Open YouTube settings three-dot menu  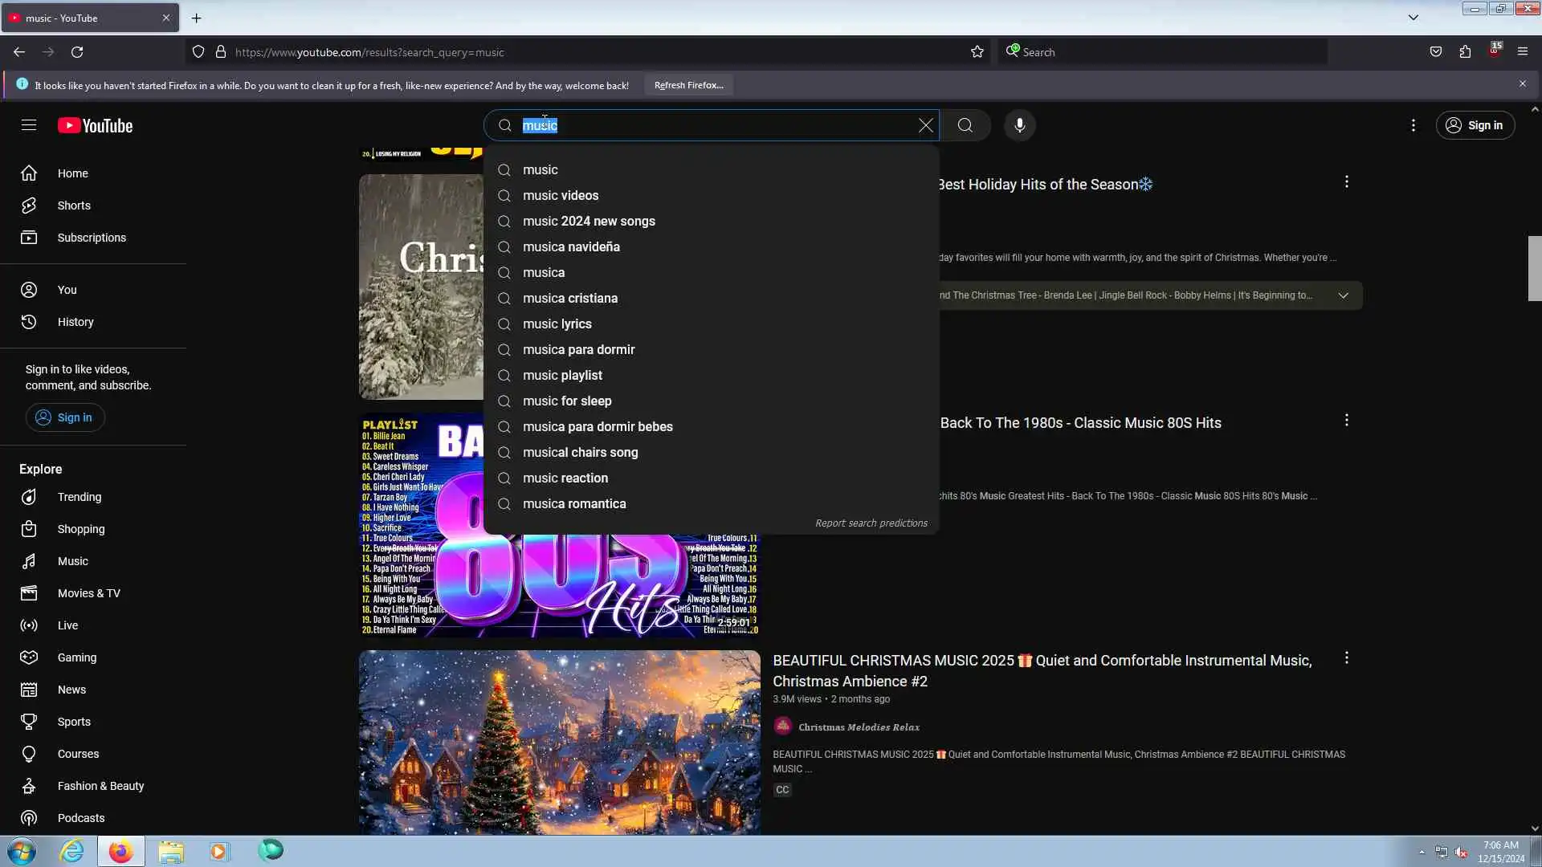coord(1413,125)
